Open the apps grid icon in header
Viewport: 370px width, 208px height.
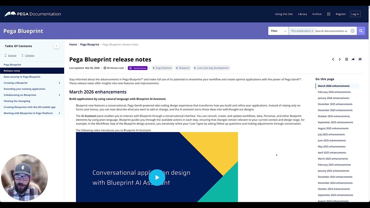[329, 14]
